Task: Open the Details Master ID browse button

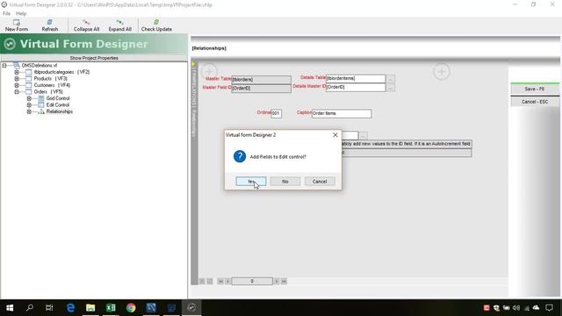Action: tap(391, 88)
